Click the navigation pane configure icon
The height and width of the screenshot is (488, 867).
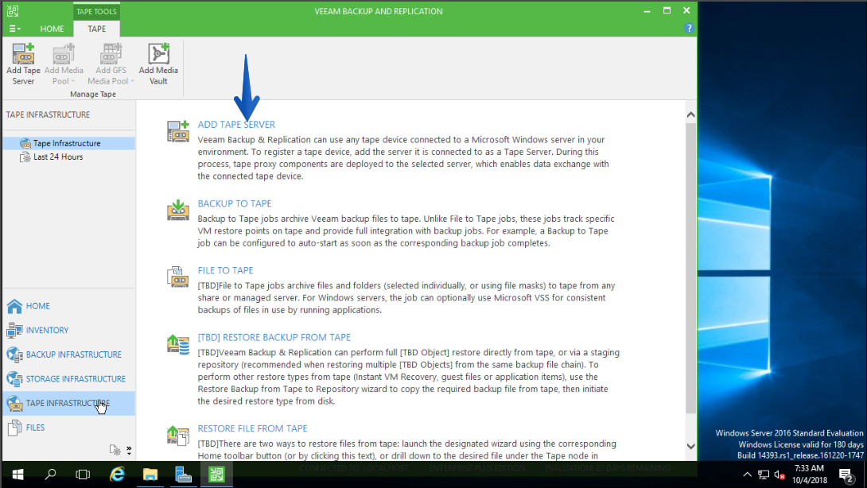(115, 450)
